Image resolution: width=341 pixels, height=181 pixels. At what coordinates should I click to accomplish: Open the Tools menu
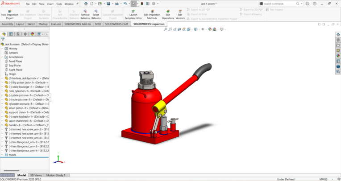[59, 4]
